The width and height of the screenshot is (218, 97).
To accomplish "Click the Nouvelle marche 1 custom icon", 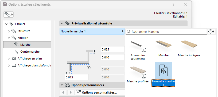I will click(163, 71).
